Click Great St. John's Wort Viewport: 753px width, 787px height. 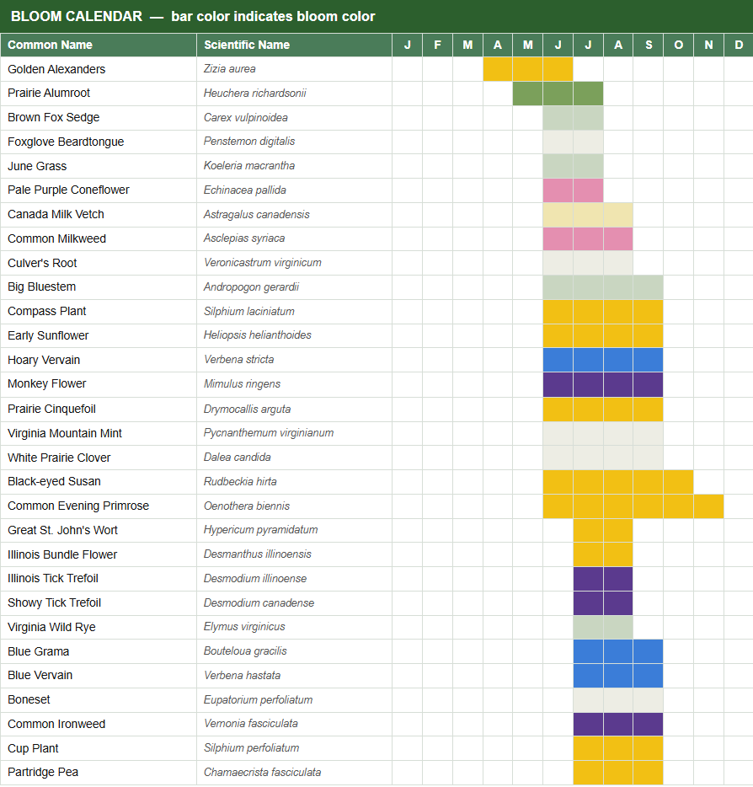tap(62, 531)
